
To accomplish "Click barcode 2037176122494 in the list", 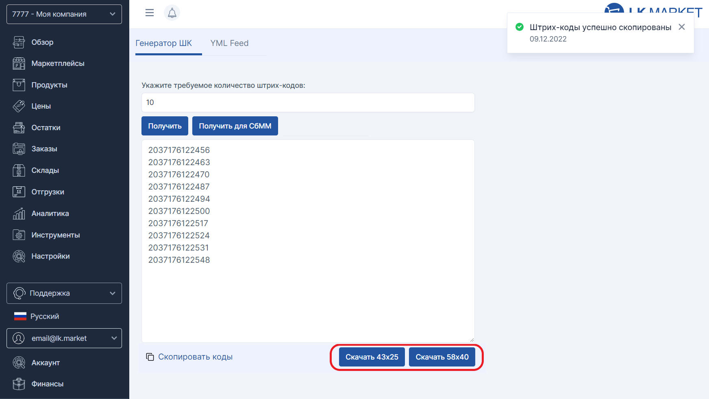I will coord(179,199).
